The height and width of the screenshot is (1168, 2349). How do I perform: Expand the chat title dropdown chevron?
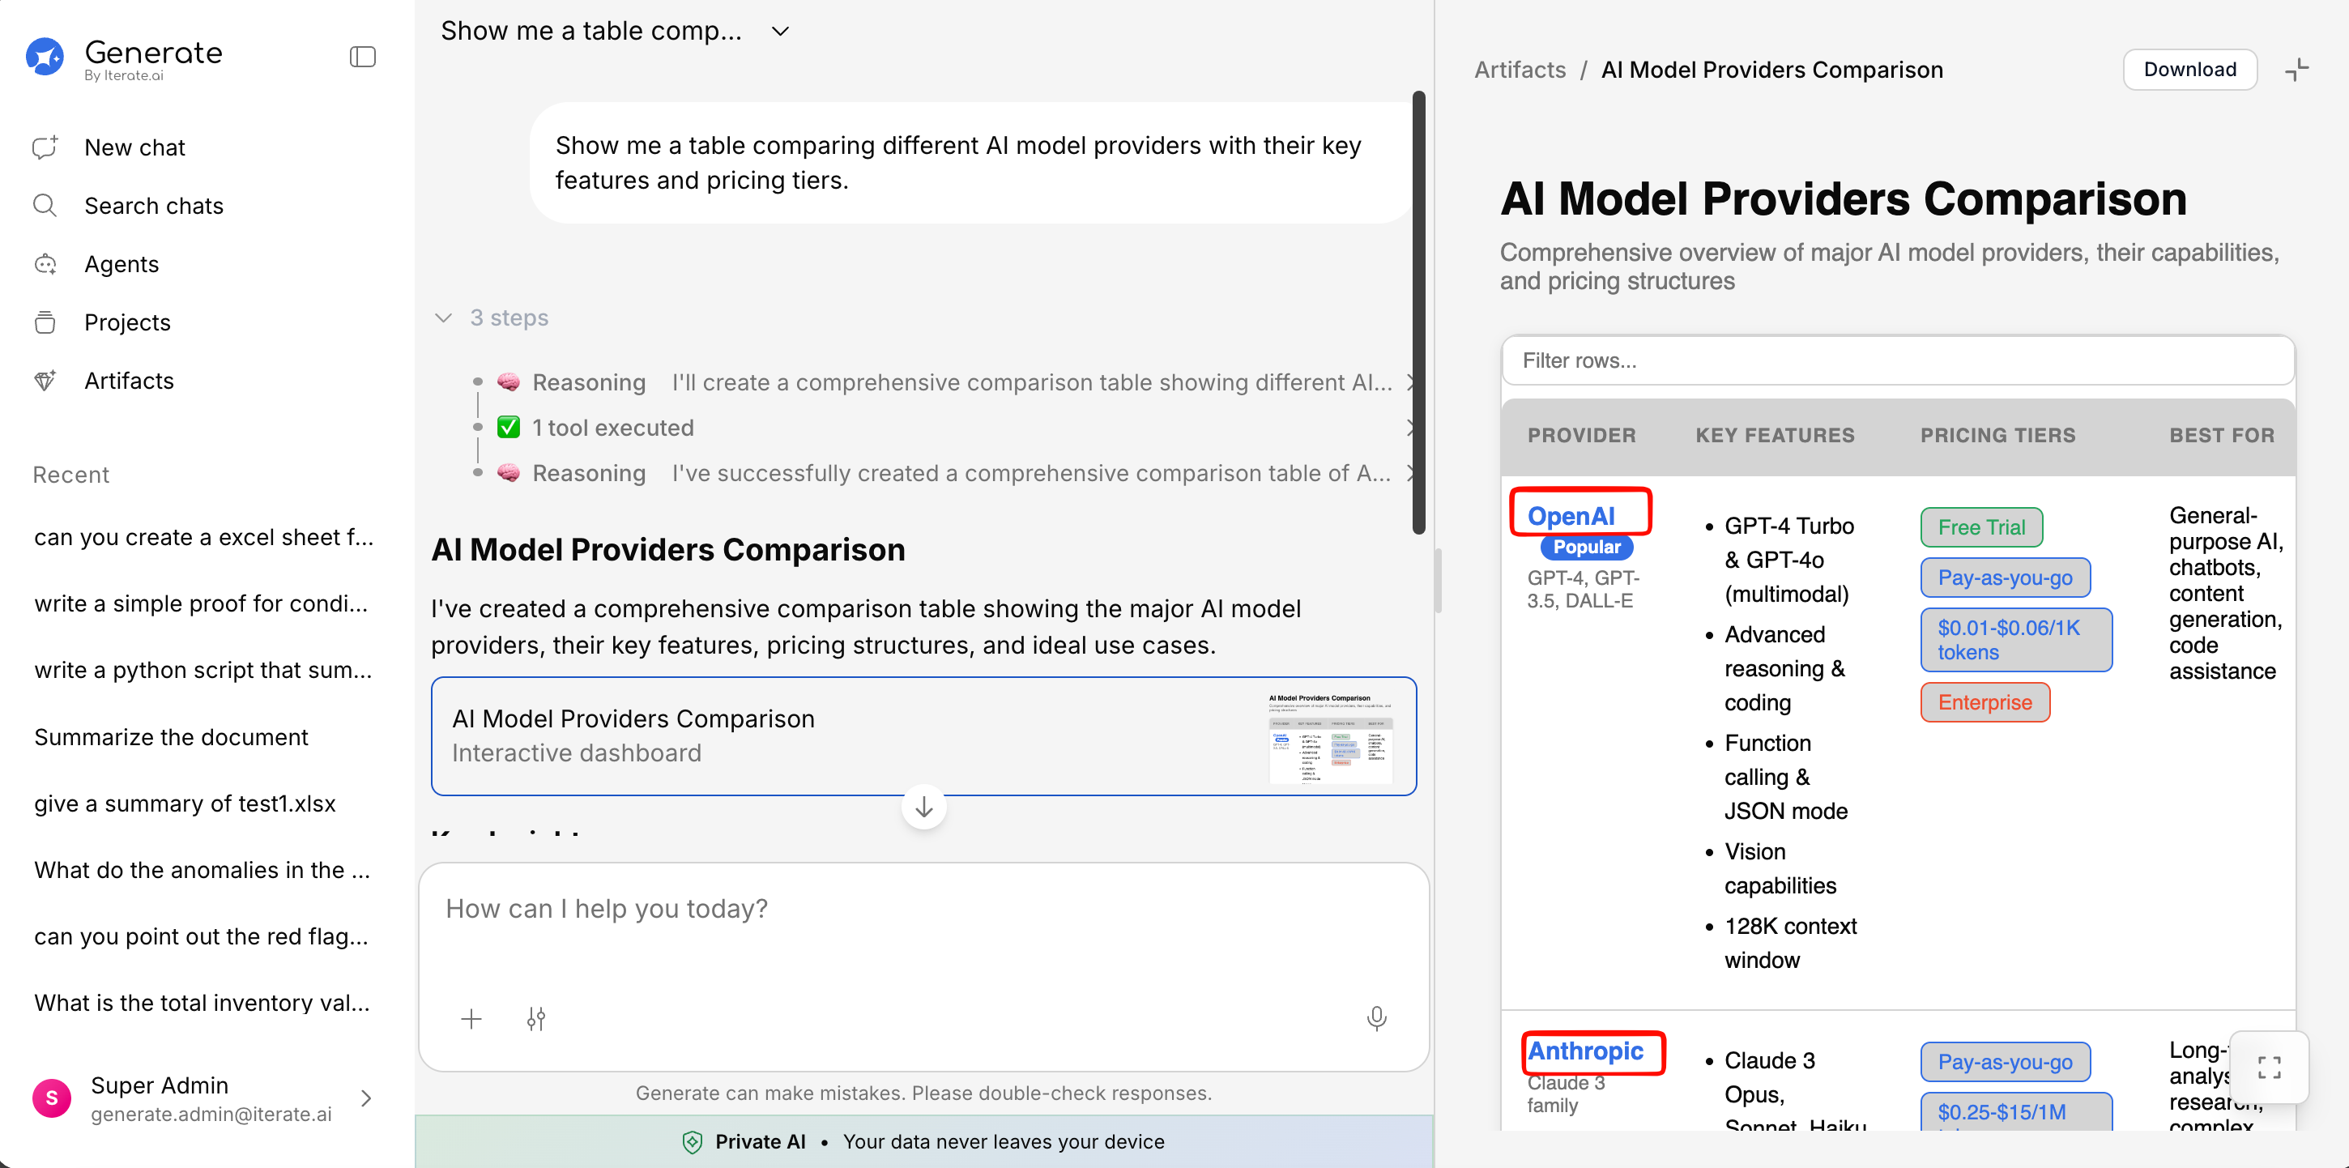click(780, 31)
